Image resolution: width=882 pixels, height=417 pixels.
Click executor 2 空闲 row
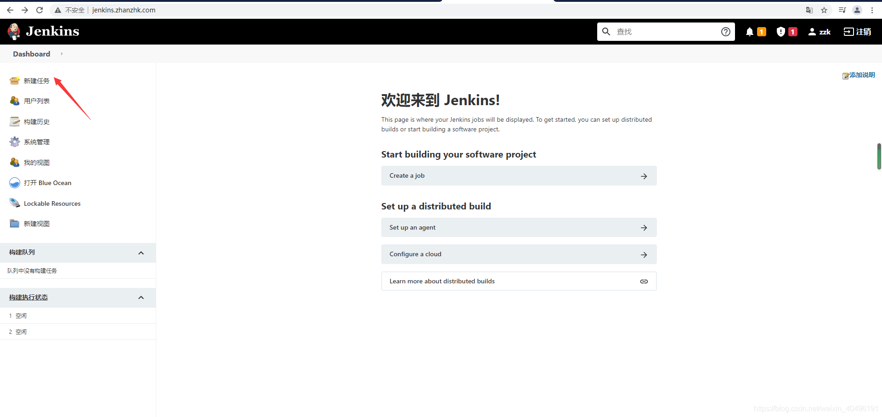78,332
